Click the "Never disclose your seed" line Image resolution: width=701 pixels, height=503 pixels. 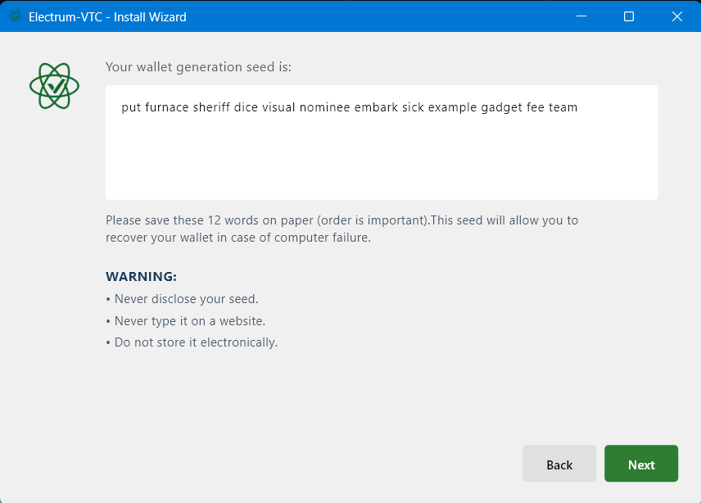182,299
